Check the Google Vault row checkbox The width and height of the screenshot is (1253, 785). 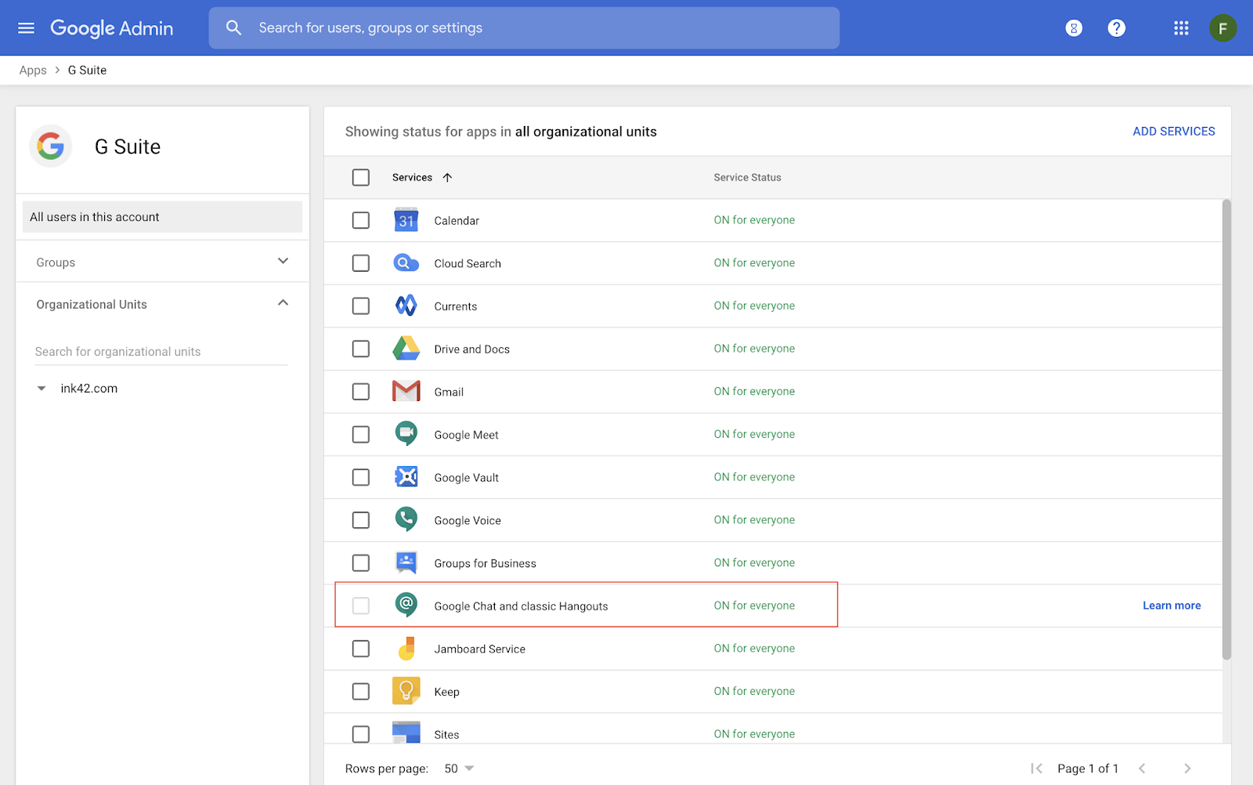point(361,477)
